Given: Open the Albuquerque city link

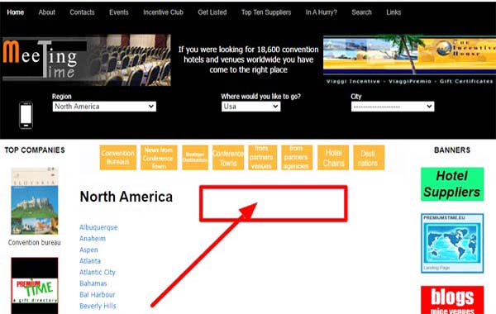Looking at the screenshot, I should 98,227.
